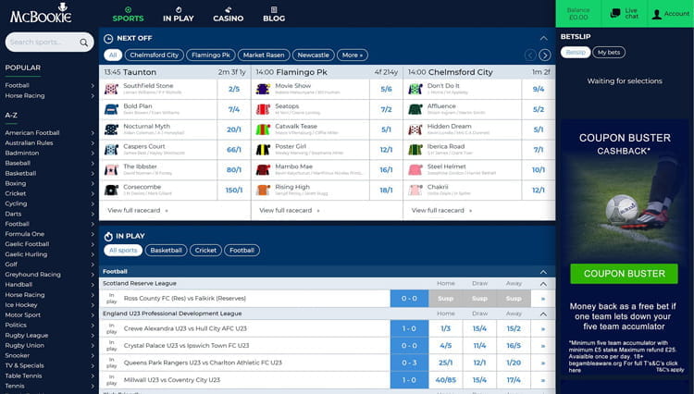This screenshot has width=694, height=394.
Task: Click the In Play stopwatch icon
Action: point(108,237)
